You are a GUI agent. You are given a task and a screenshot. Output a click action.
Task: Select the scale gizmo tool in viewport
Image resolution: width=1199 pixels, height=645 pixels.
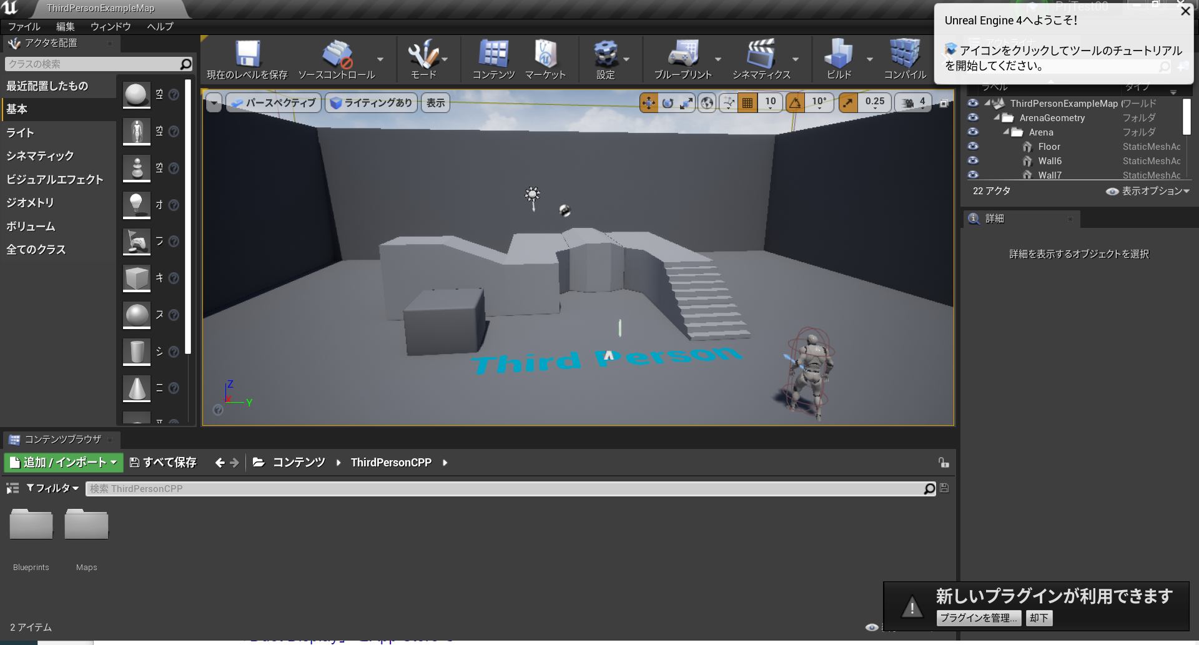pyautogui.click(x=686, y=103)
